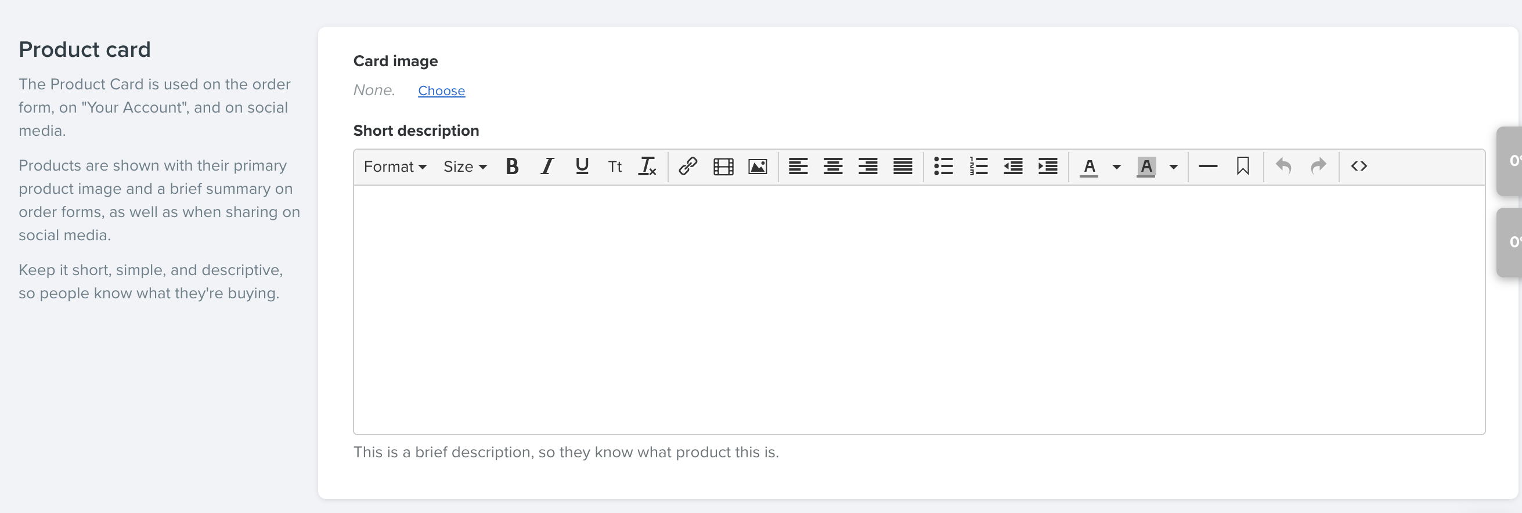Insert an image via the picture icon
The image size is (1522, 513).
click(x=758, y=167)
